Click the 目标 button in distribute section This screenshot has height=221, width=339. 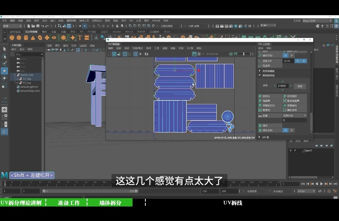300,86
